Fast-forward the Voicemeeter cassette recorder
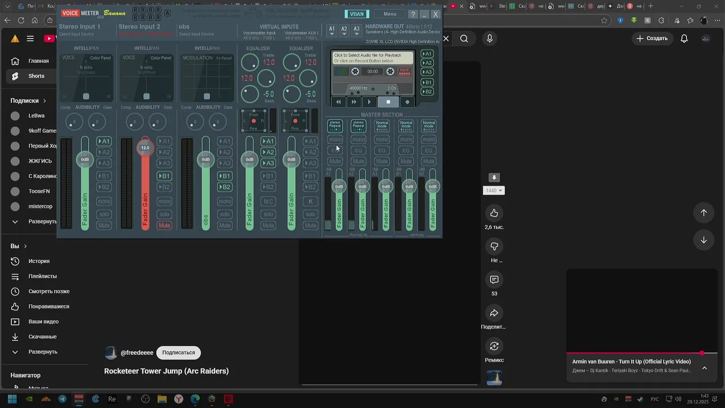 354,102
